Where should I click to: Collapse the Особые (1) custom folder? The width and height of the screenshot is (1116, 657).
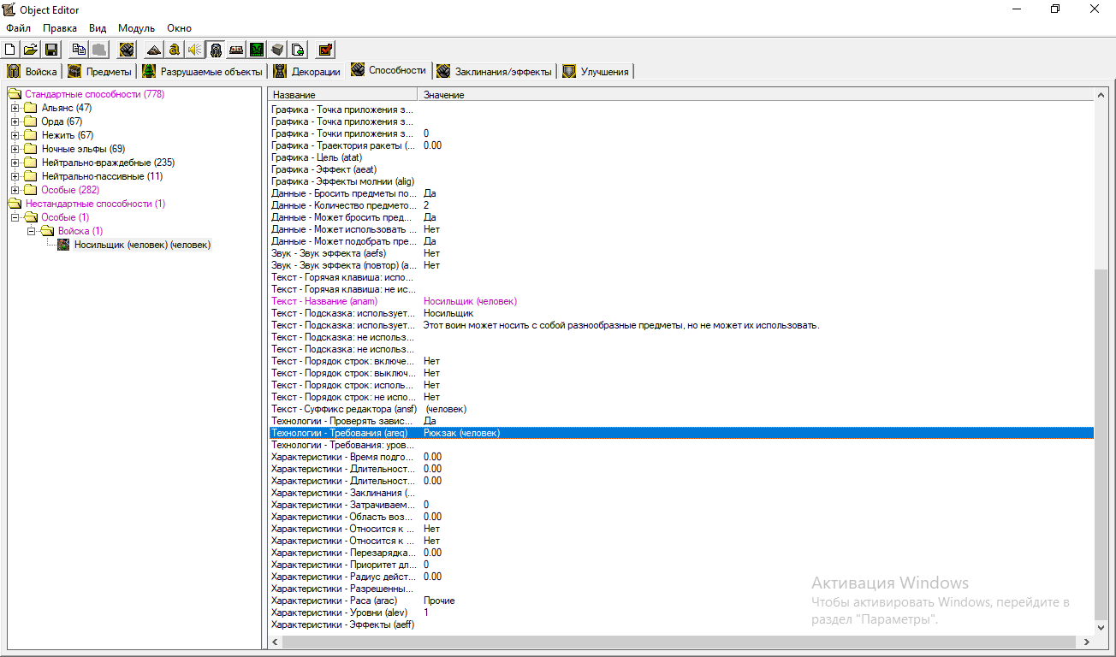15,217
